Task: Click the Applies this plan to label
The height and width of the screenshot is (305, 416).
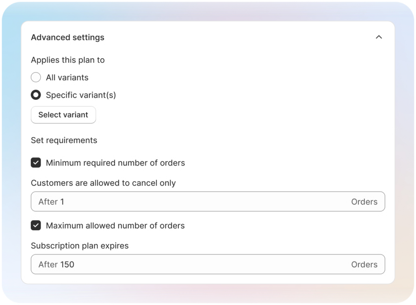Action: [x=67, y=60]
